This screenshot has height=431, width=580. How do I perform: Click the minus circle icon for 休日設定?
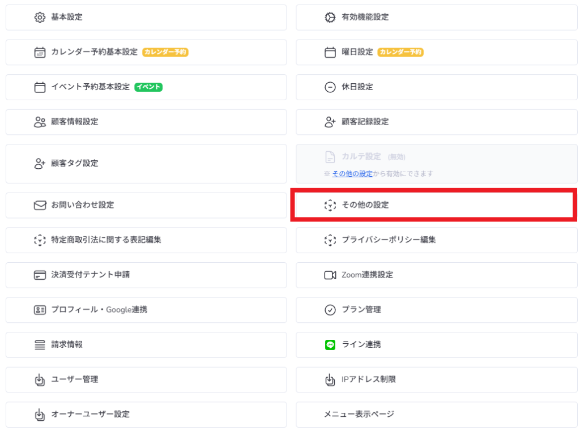pos(330,87)
